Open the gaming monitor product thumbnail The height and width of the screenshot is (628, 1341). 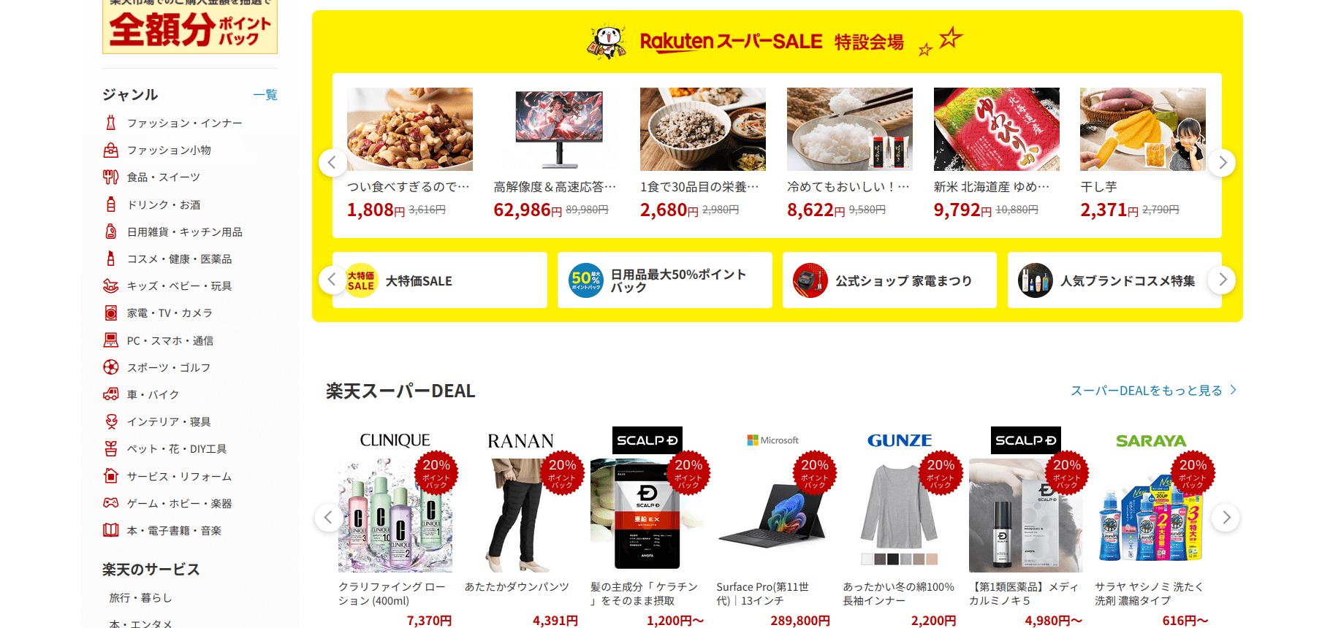click(x=556, y=129)
